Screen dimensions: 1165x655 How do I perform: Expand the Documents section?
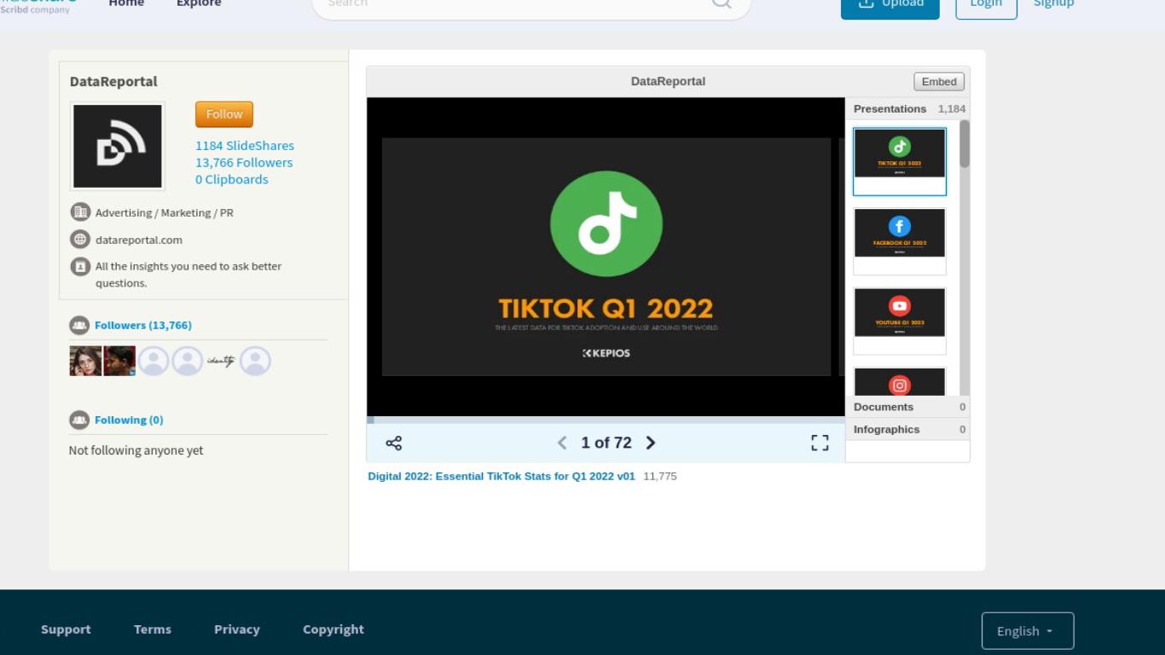click(907, 407)
